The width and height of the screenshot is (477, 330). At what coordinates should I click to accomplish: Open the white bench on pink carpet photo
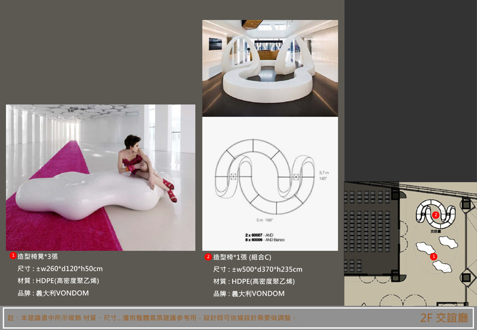click(100, 177)
